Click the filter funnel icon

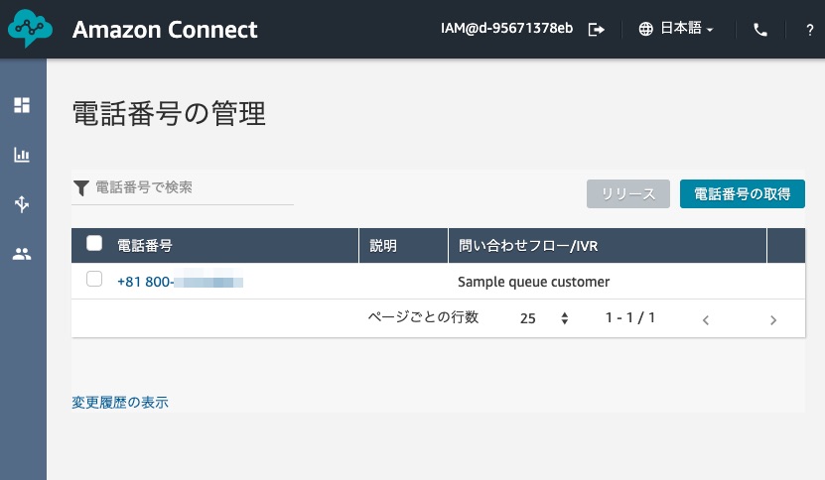point(81,188)
